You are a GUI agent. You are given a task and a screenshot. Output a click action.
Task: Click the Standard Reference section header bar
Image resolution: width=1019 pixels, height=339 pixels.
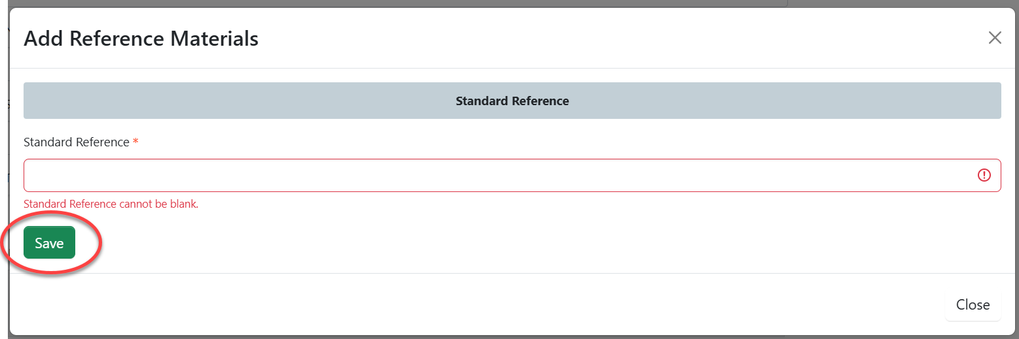pos(512,101)
